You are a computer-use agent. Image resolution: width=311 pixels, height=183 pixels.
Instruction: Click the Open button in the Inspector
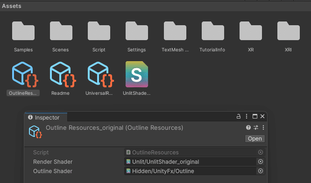pyautogui.click(x=255, y=139)
